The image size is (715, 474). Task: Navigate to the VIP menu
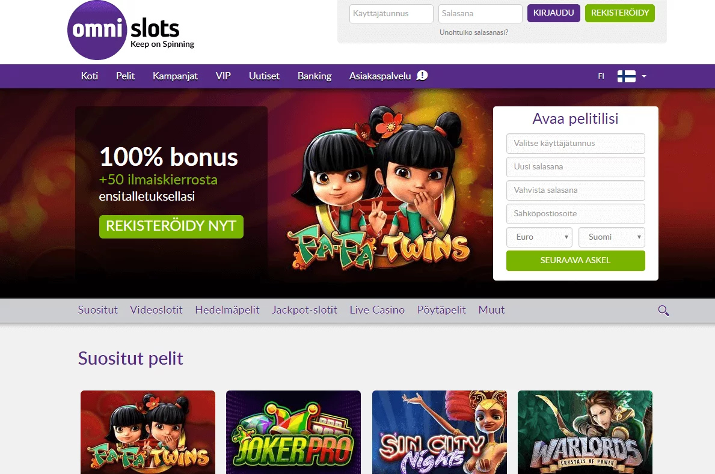(x=223, y=76)
